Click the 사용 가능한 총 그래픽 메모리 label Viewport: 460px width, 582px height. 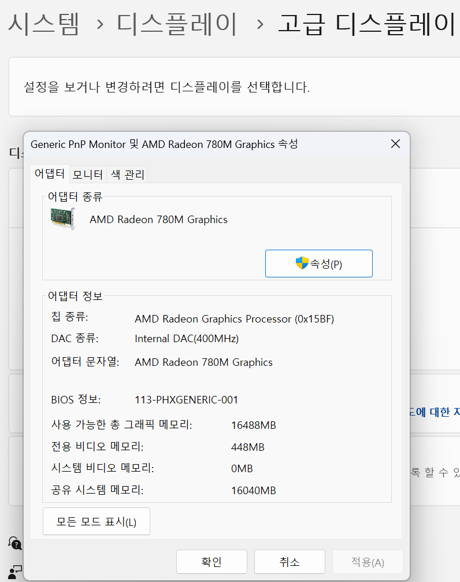[x=121, y=425]
